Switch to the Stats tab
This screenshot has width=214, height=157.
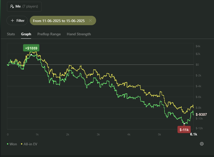[x=11, y=34]
